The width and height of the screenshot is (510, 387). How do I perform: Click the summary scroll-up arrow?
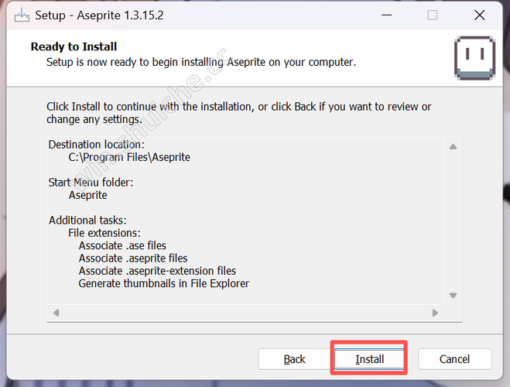pyautogui.click(x=453, y=146)
